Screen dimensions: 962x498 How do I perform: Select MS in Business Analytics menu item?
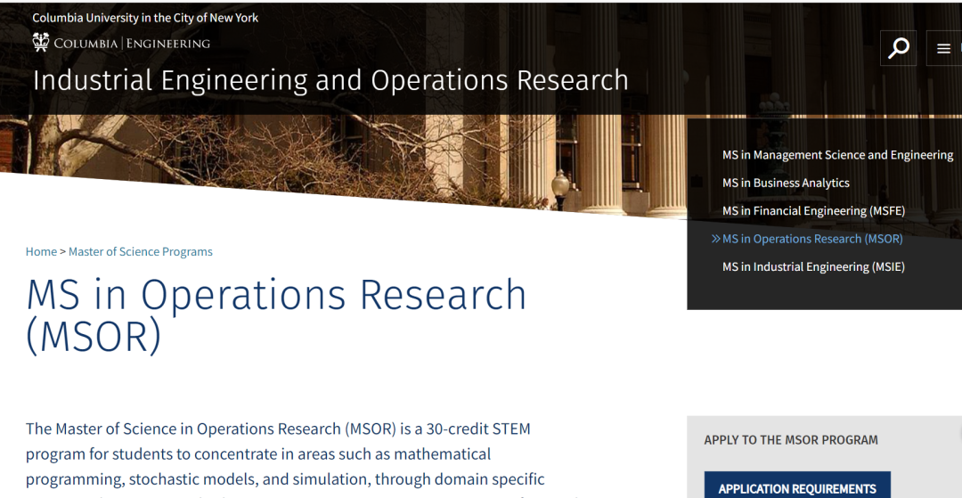[x=786, y=183]
